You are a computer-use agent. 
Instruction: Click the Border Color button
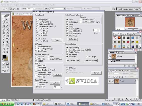point(57,75)
